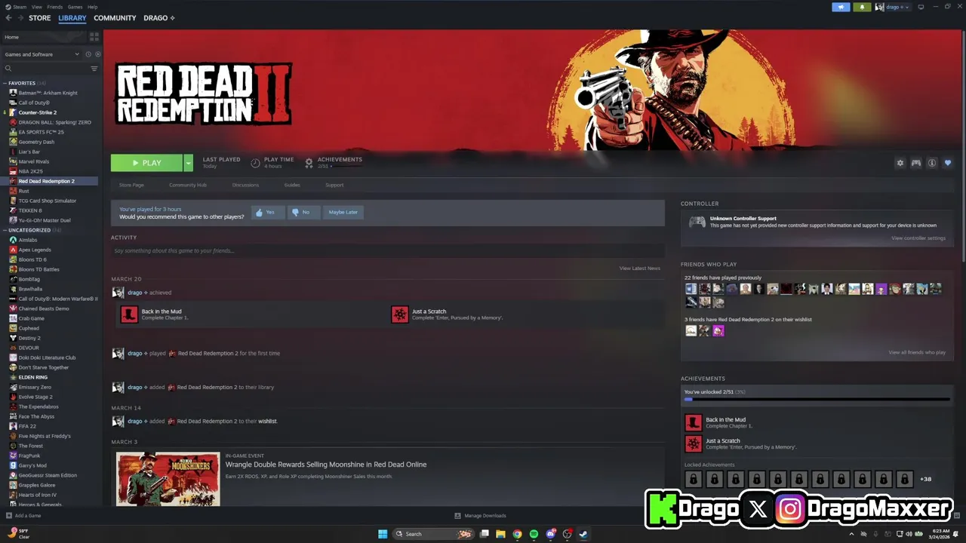This screenshot has height=543, width=966.
Task: Open the Friends menu
Action: [55, 7]
